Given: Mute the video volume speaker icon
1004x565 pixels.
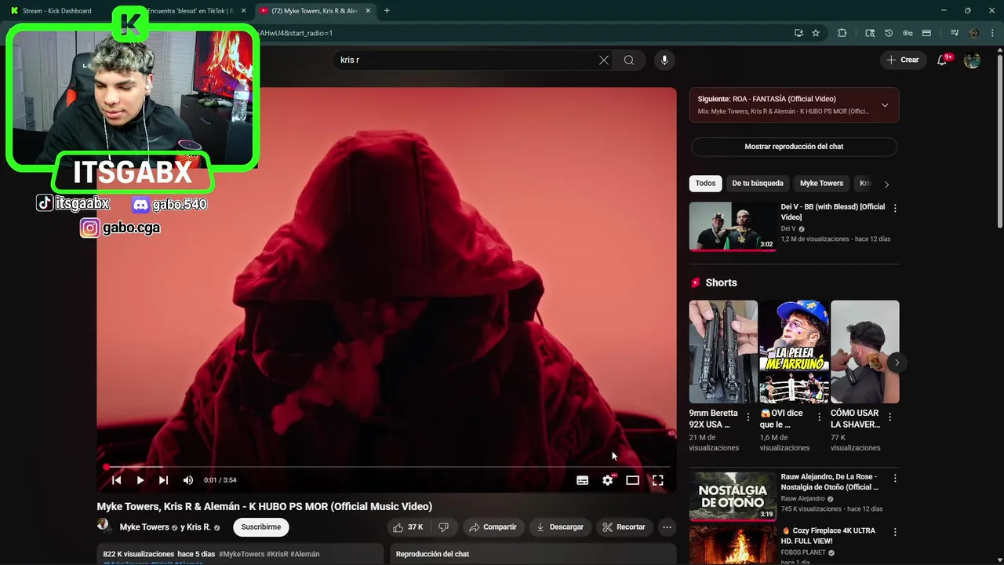Looking at the screenshot, I should point(188,480).
